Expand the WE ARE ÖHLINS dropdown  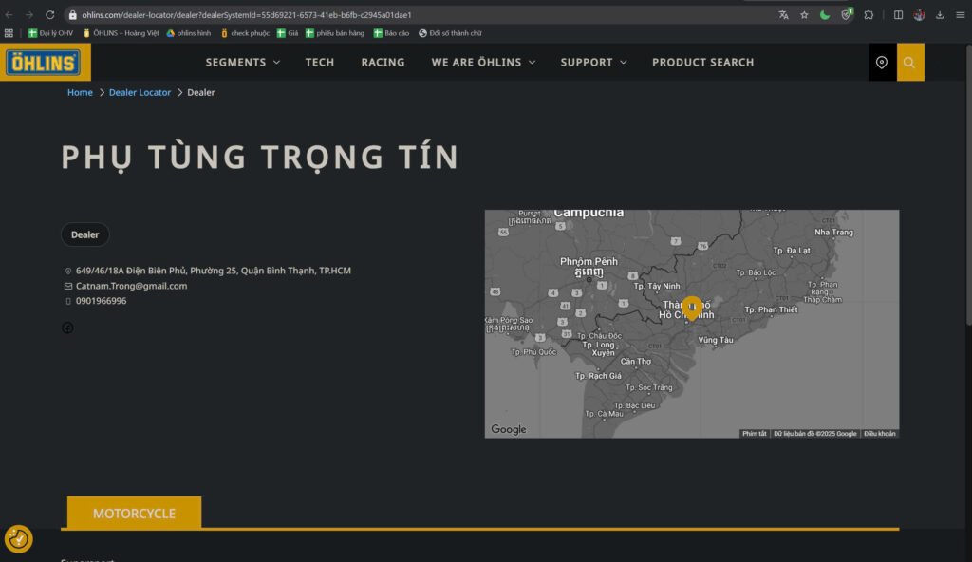[483, 62]
